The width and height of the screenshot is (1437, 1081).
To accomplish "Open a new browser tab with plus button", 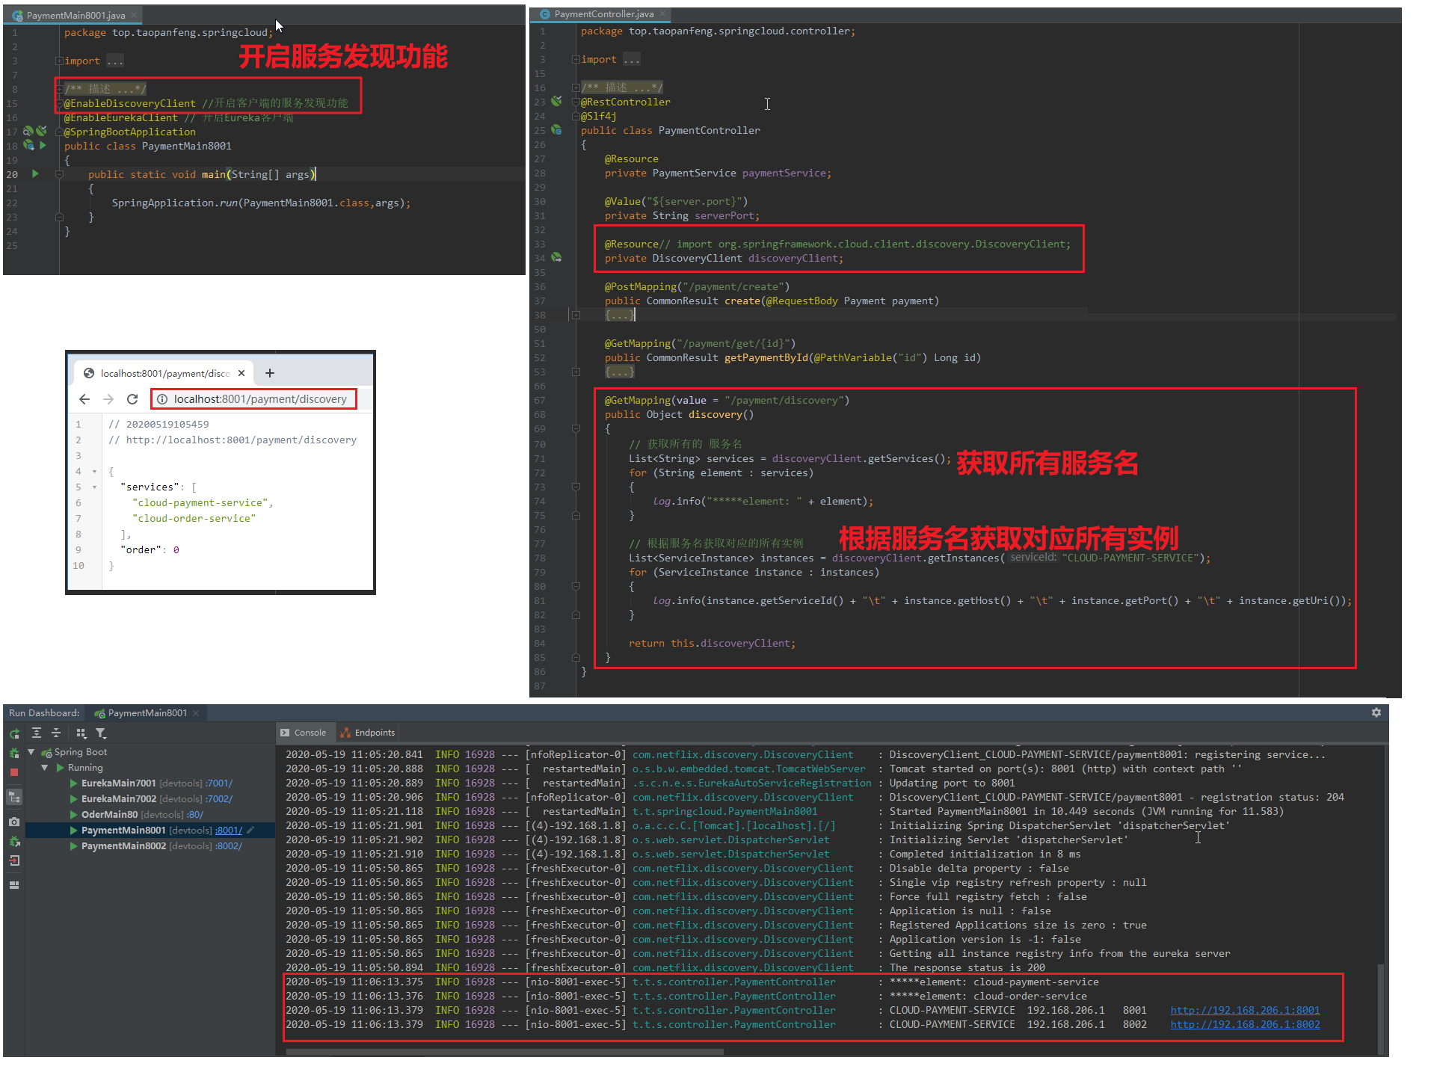I will (270, 373).
